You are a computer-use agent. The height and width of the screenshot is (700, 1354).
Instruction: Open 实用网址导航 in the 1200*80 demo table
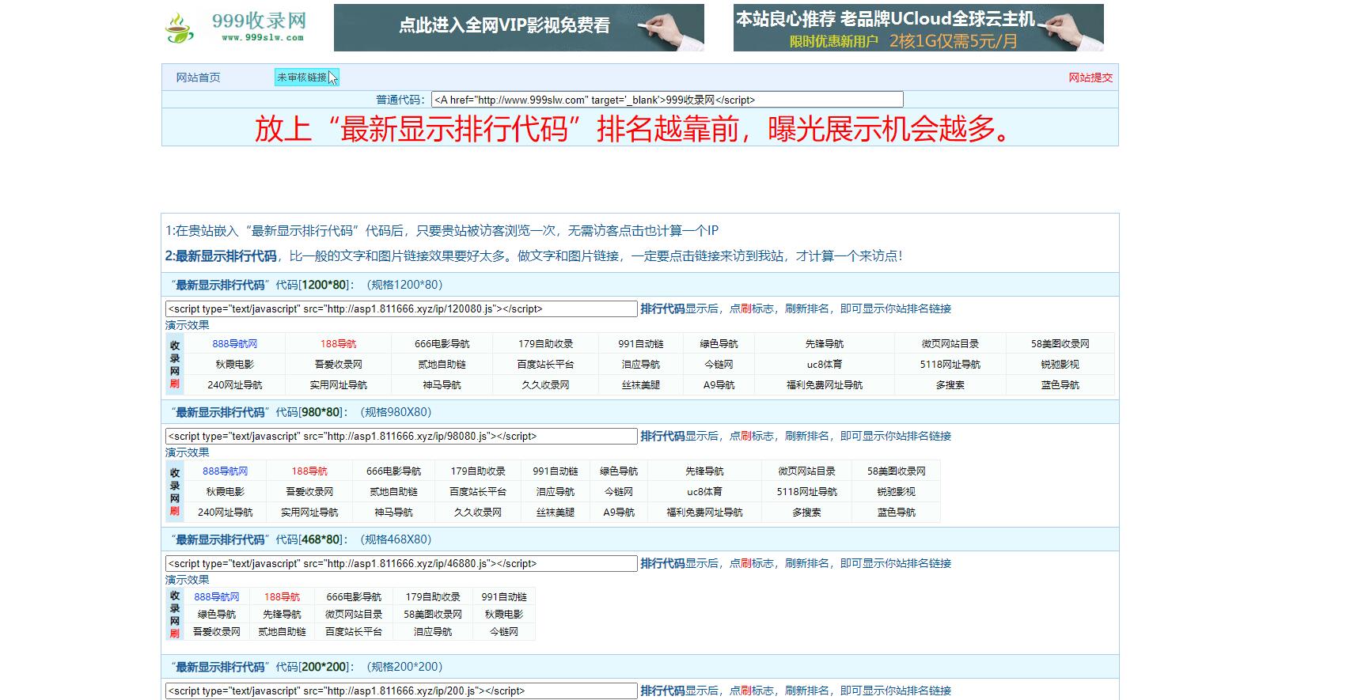(339, 385)
